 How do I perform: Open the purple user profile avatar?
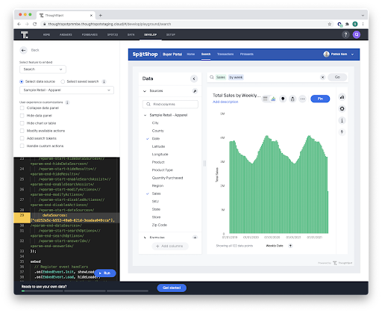pyautogui.click(x=357, y=34)
